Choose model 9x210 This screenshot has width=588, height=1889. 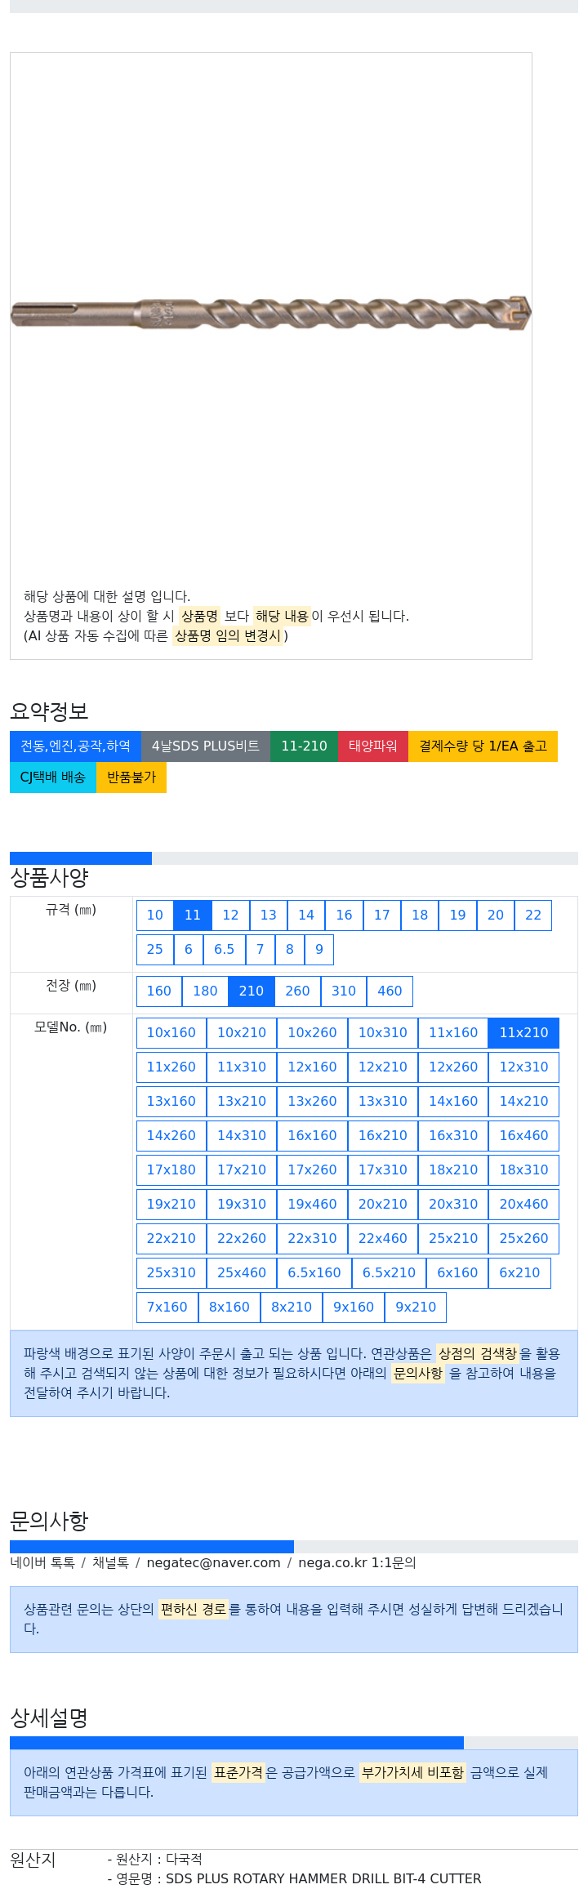pos(416,1307)
